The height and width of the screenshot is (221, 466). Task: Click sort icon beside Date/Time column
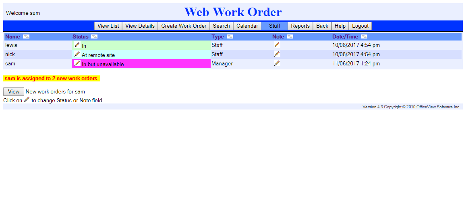[364, 36]
